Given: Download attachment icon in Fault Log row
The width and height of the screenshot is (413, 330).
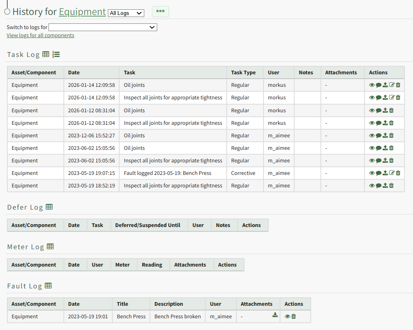Looking at the screenshot, I should point(275,315).
